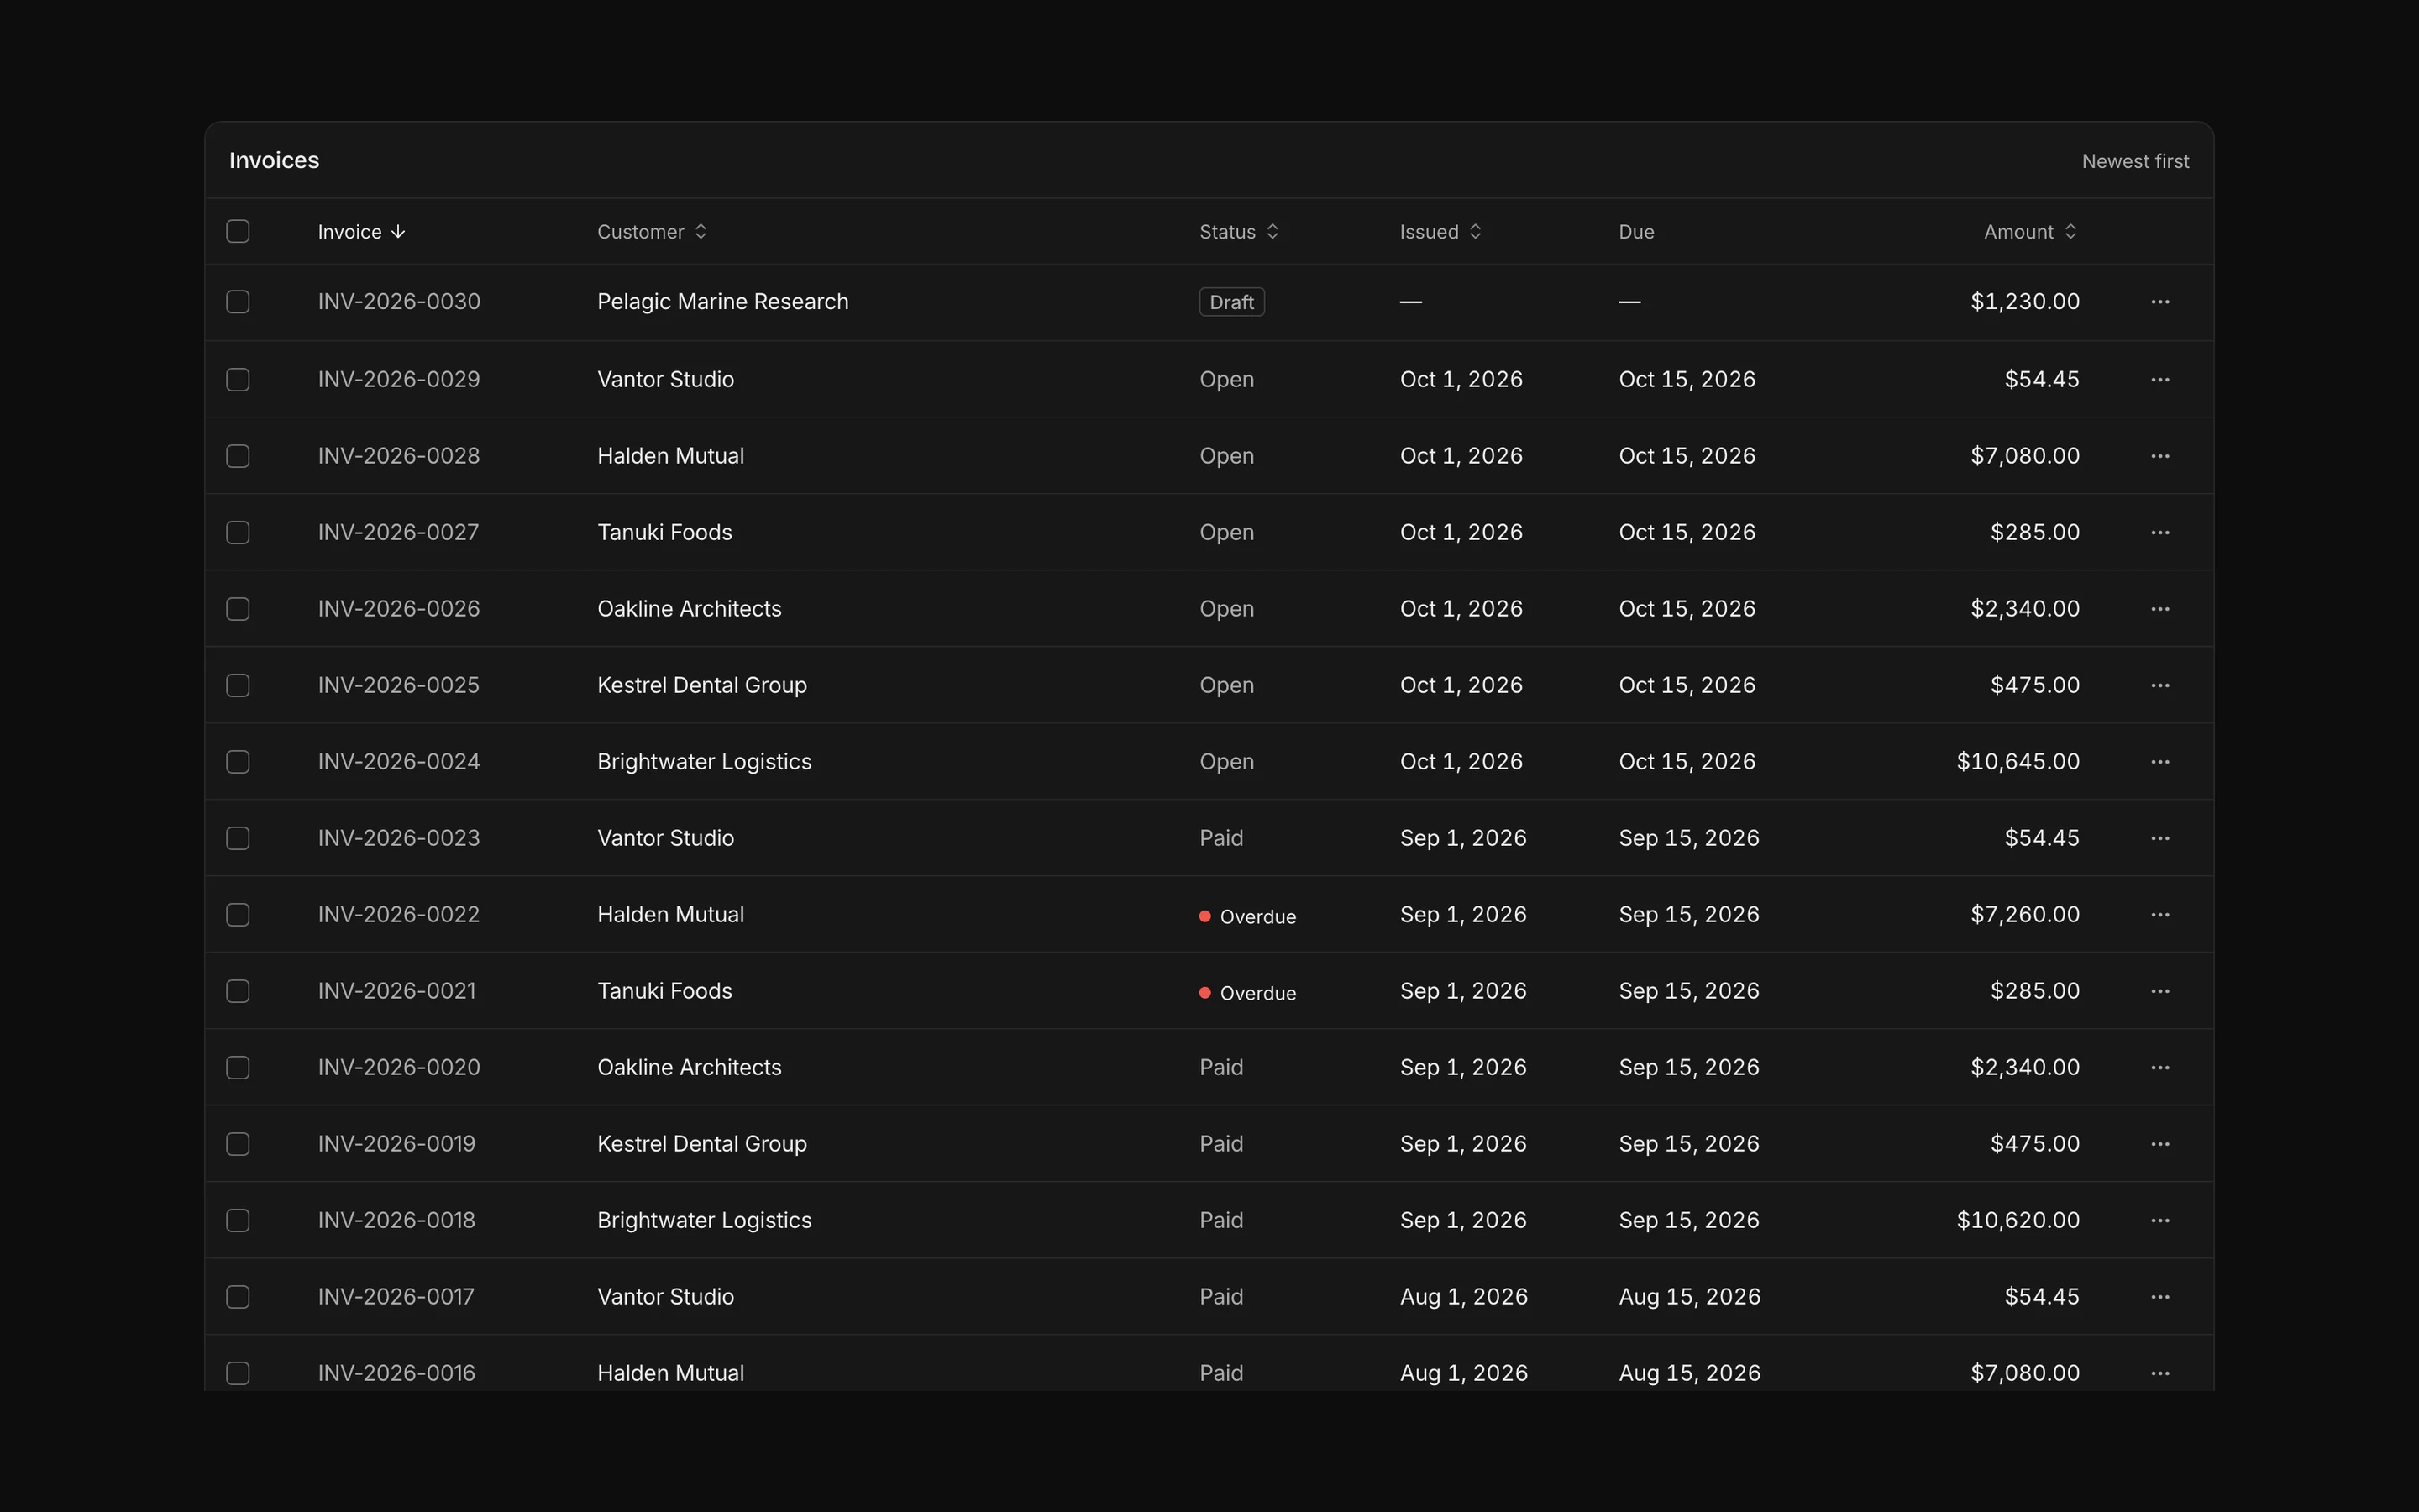Open the more options for INV-2026-0029
Image resolution: width=2419 pixels, height=1512 pixels.
2159,380
